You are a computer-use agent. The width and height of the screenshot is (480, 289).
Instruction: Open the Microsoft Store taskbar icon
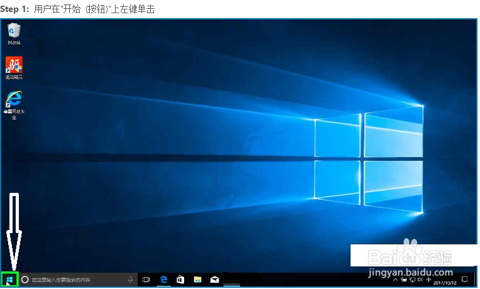pos(180,280)
